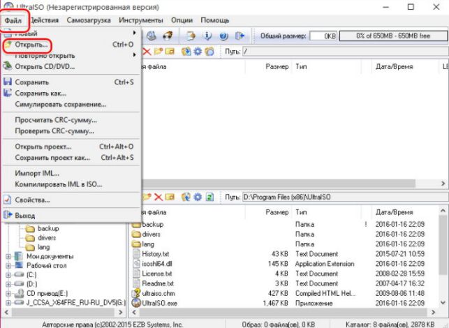Click the folder icon left of lower red X

pos(147,197)
